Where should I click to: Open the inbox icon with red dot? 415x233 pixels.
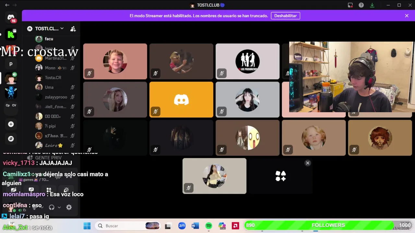350,5
